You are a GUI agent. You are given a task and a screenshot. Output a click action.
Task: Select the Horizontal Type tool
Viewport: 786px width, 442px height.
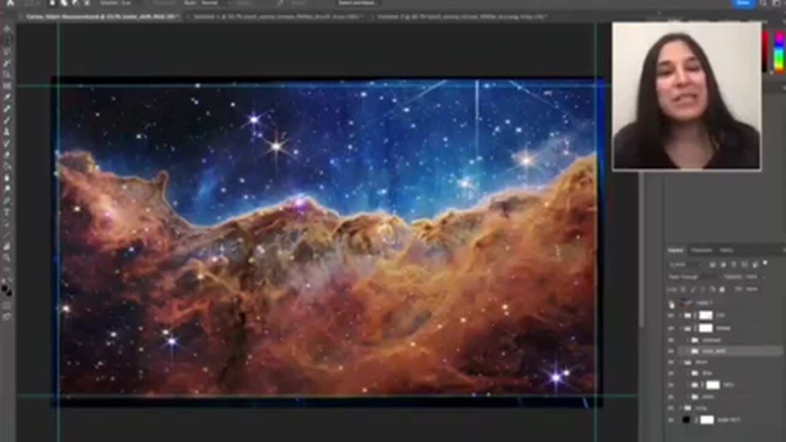pyautogui.click(x=9, y=212)
